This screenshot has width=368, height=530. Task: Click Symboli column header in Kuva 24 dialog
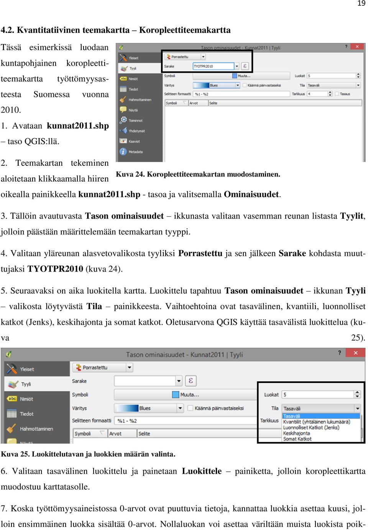176,103
